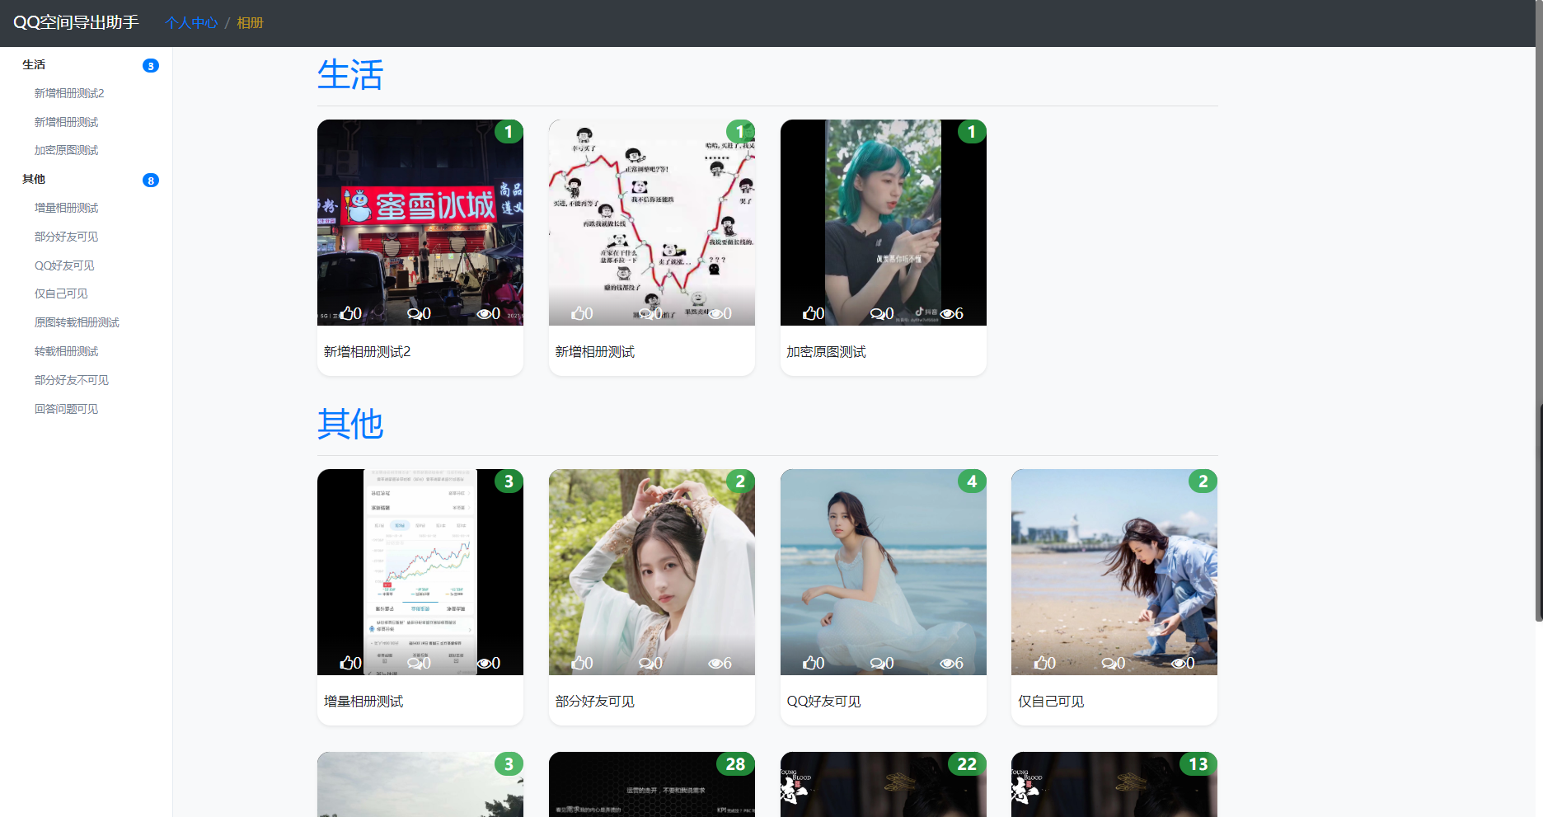Screen dimensions: 1543x817
Task: Open QQ好友可见 in sidebar
Action: (x=64, y=265)
